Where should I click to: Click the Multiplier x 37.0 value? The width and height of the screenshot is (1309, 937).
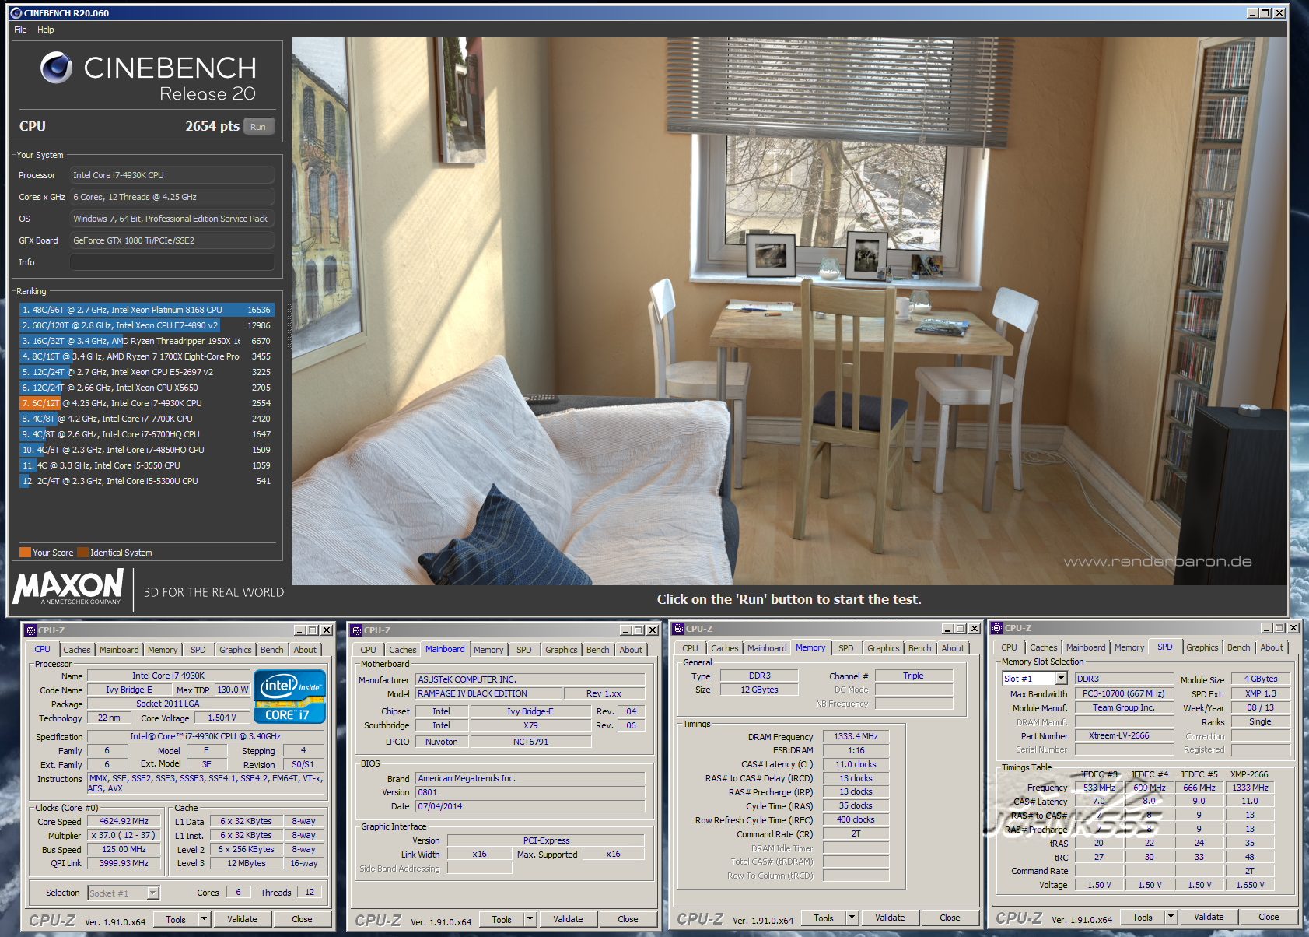(x=124, y=835)
